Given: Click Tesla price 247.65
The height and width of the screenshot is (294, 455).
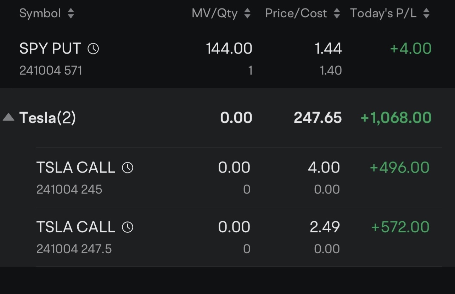Looking at the screenshot, I should (318, 118).
